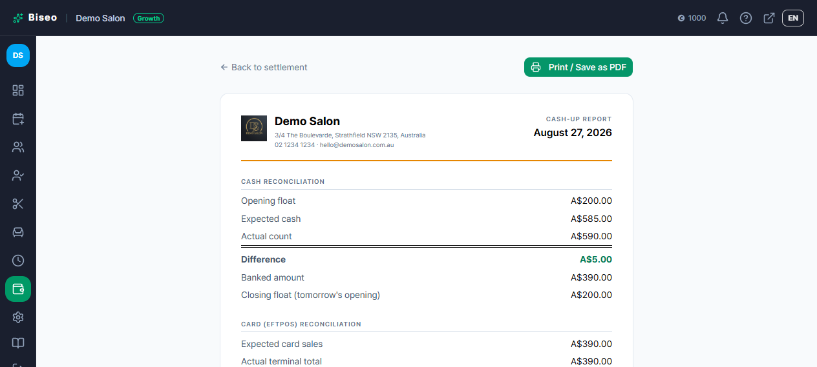The image size is (817, 367).
Task: Click the green A$5.00 difference value
Action: (x=596, y=259)
